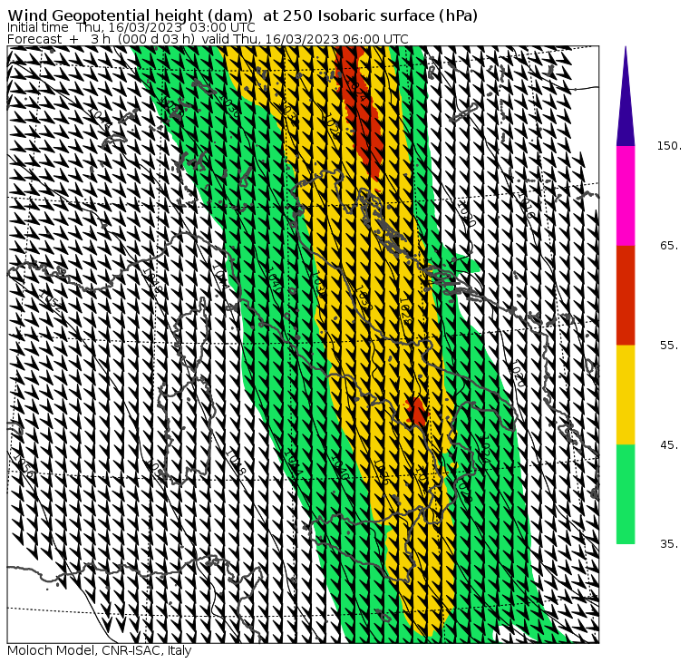Click the 'Wind Geopotential height (dam)' title line
This screenshot has height=663, width=689.
[243, 15]
